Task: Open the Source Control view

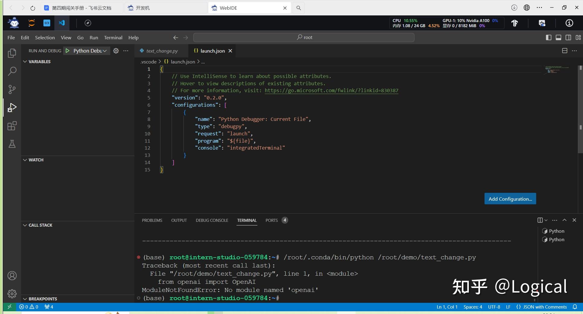Action: tap(12, 89)
